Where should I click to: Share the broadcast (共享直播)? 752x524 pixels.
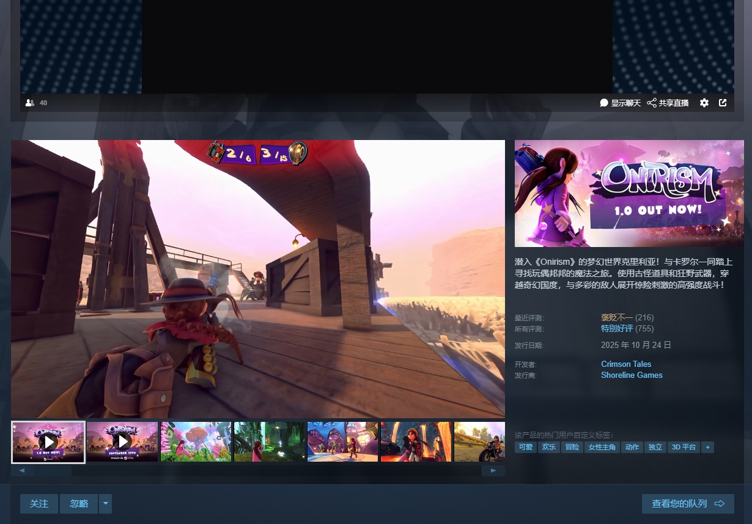pos(668,103)
